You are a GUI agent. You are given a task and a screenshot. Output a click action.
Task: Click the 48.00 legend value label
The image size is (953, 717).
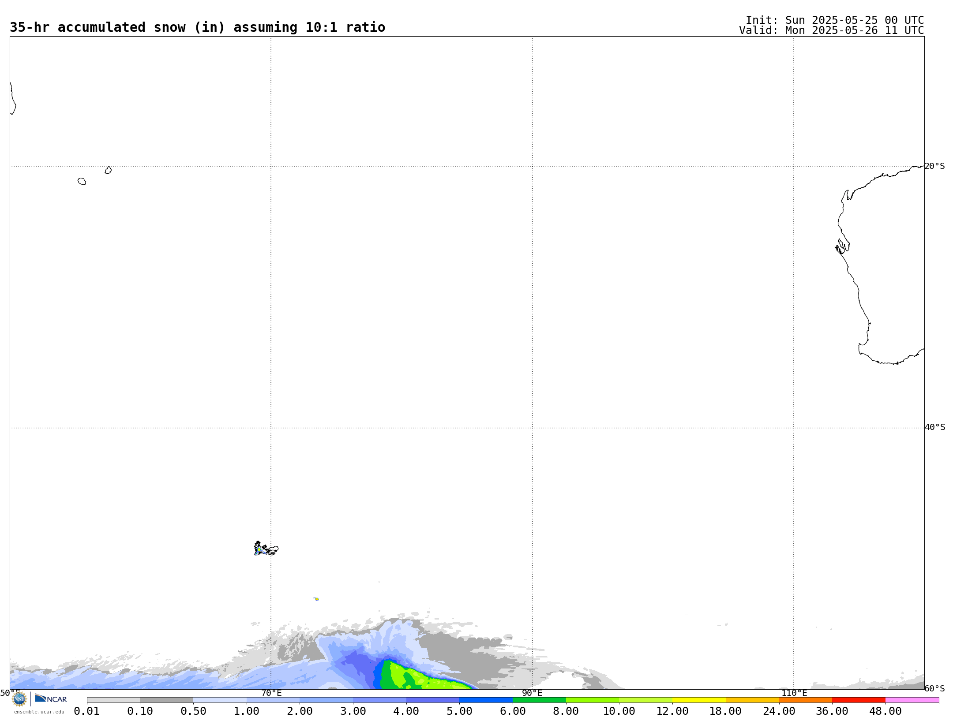[885, 711]
